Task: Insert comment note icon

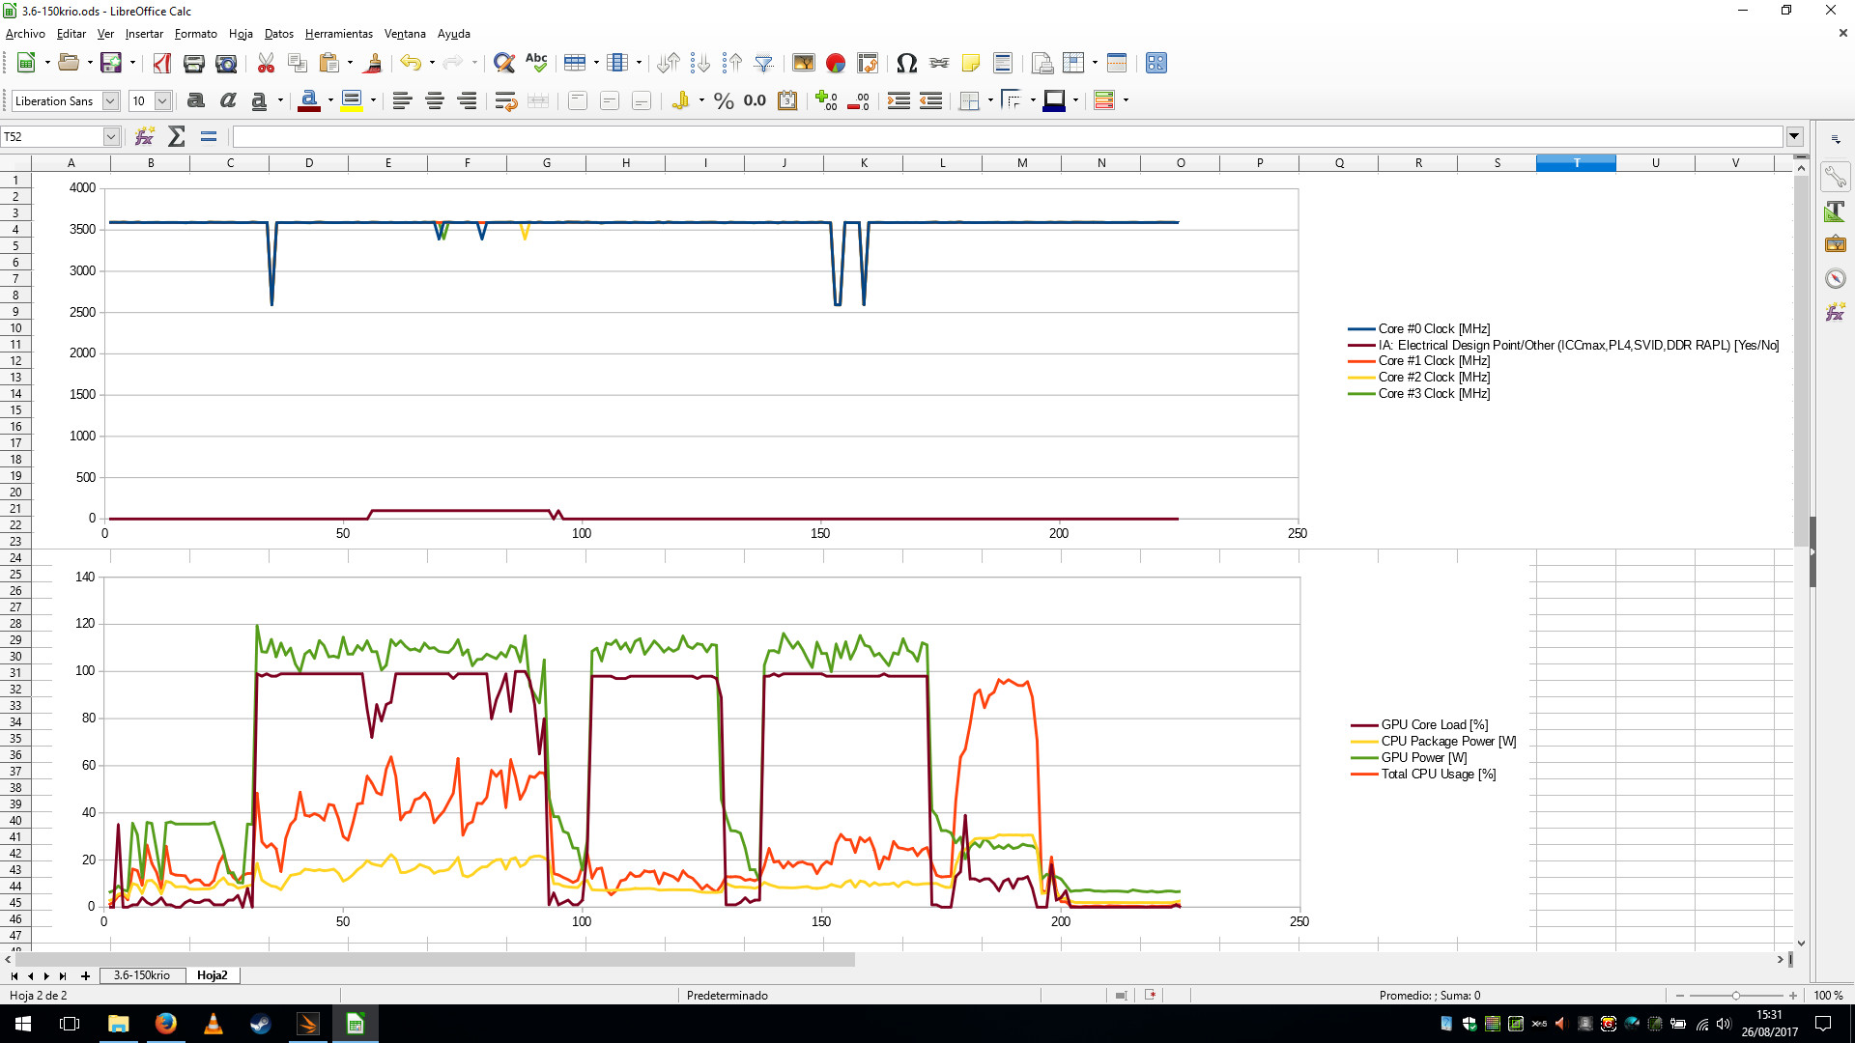Action: [971, 63]
